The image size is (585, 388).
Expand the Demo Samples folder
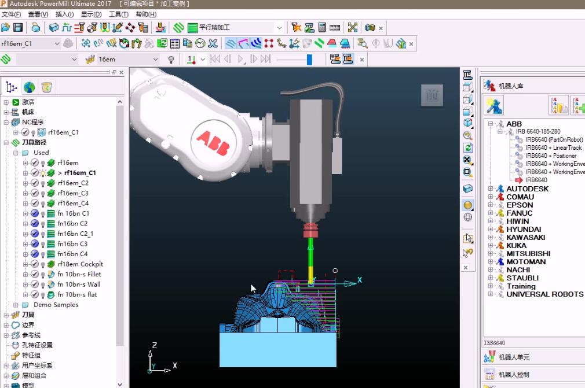(16, 305)
